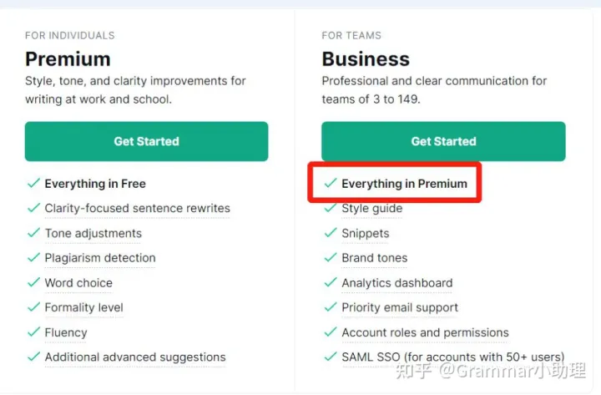
Task: Click the Business plan heading
Action: tap(366, 59)
